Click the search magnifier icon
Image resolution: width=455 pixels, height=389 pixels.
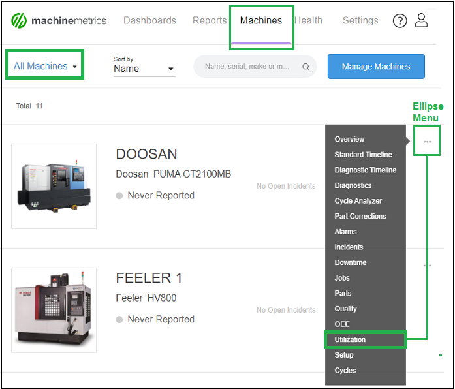[306, 67]
